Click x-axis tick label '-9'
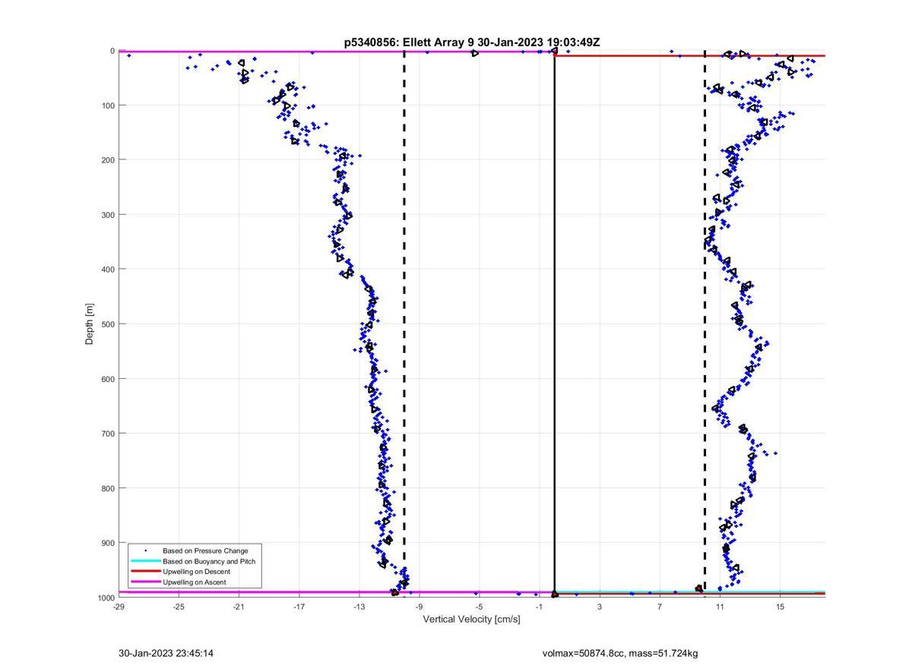 tap(419, 606)
